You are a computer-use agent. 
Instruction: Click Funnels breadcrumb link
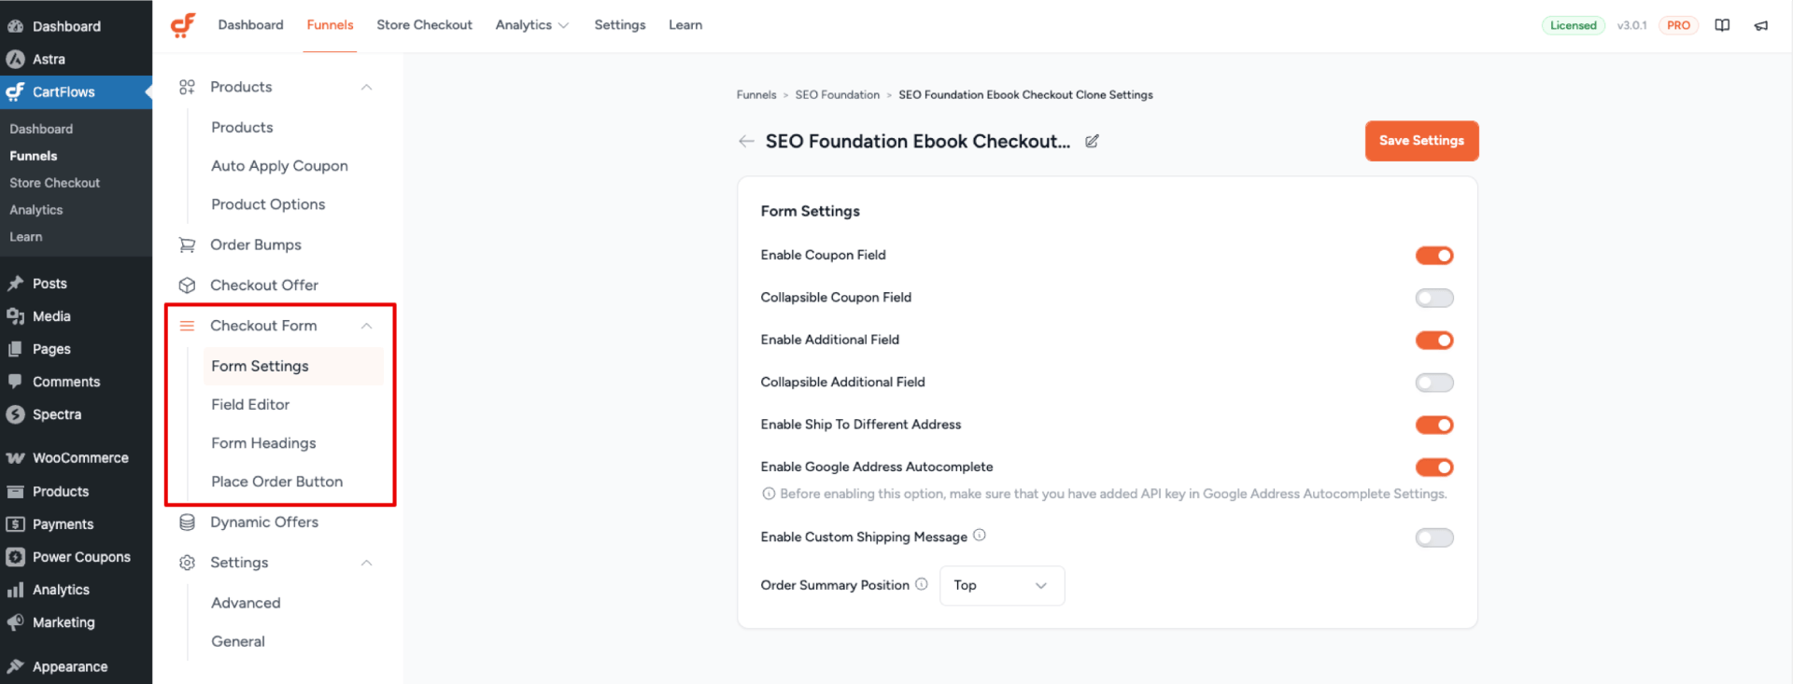click(x=756, y=95)
